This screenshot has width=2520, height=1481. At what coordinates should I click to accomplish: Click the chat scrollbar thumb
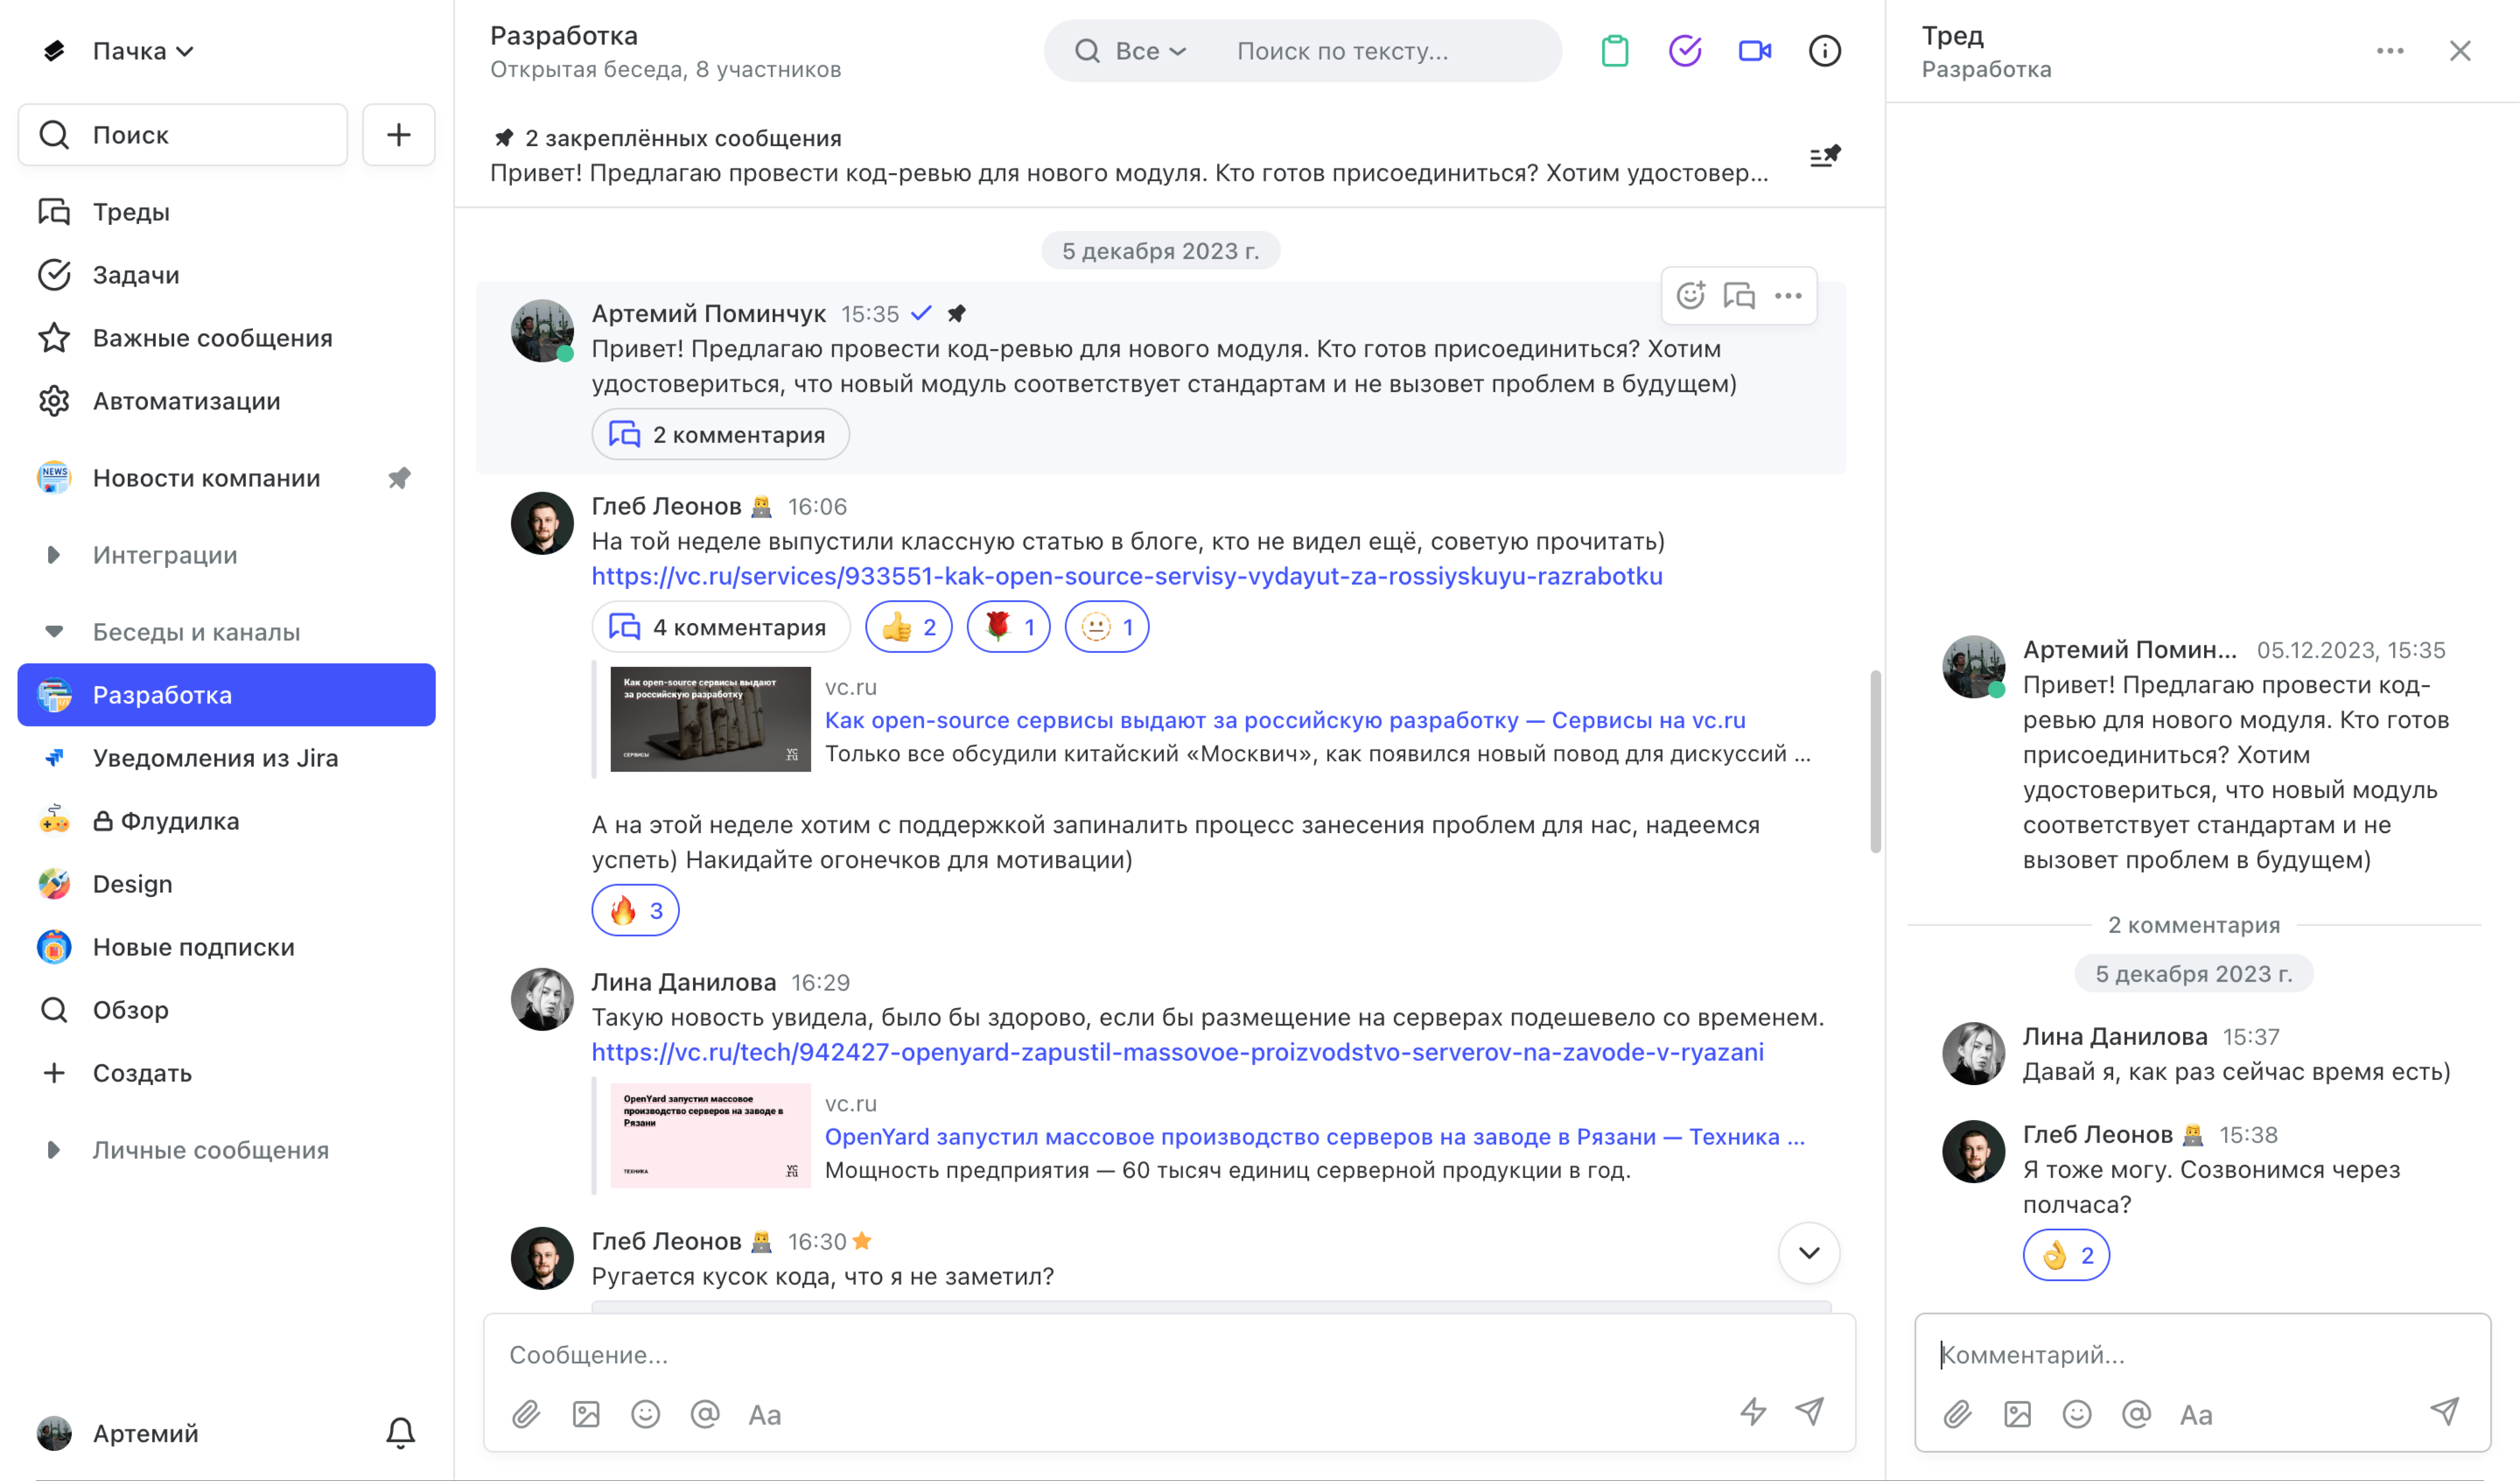coord(1875,762)
